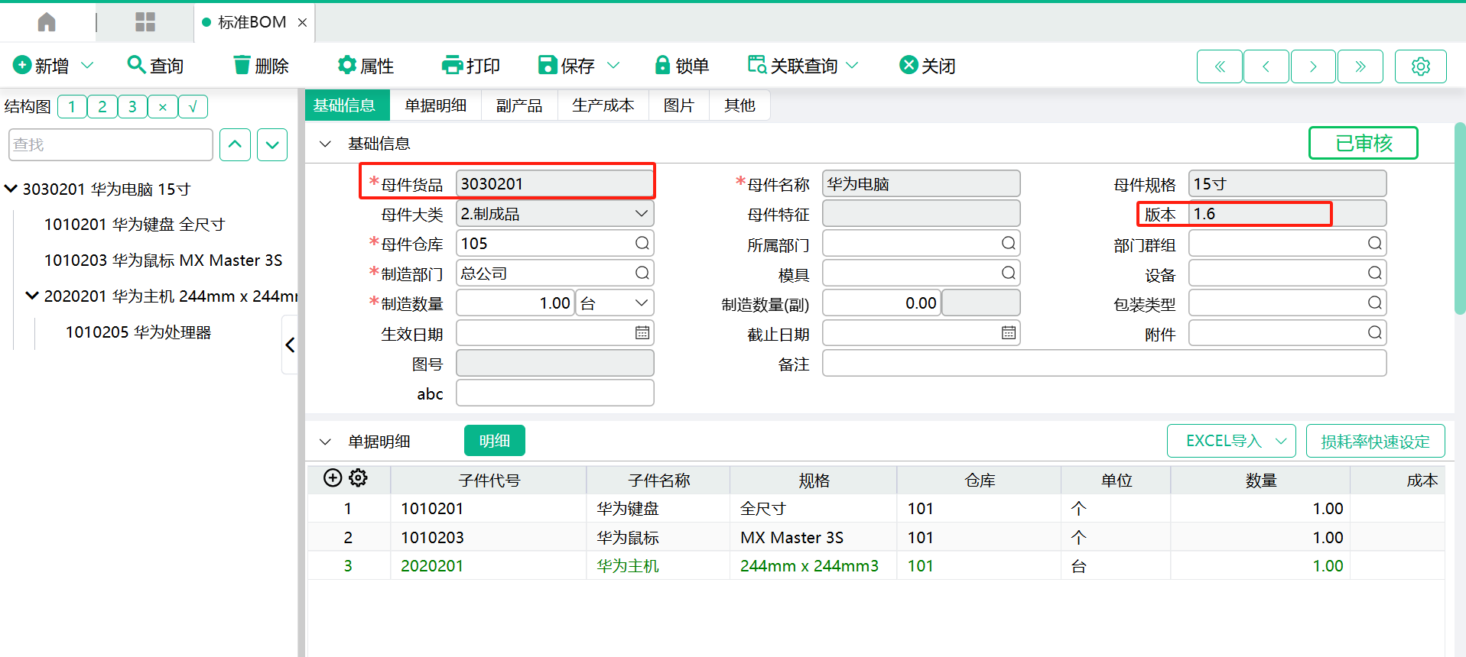Click the √ button beside 结构图 levels
1466x657 pixels.
[x=193, y=107]
